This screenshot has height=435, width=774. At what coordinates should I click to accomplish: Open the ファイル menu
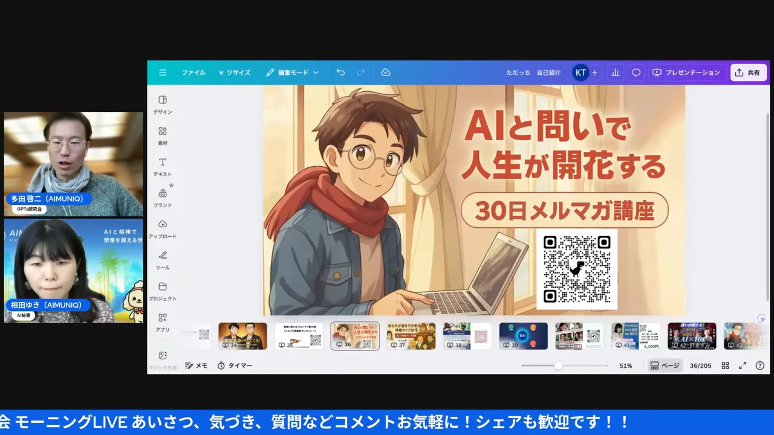pos(193,72)
